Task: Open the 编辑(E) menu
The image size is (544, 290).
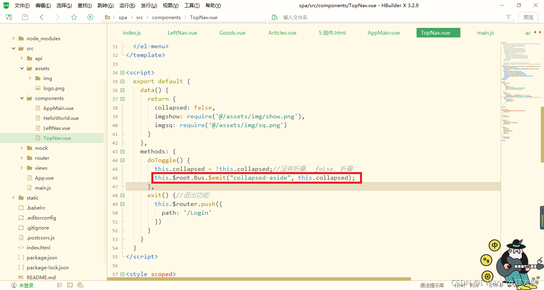Action: [x=43, y=6]
